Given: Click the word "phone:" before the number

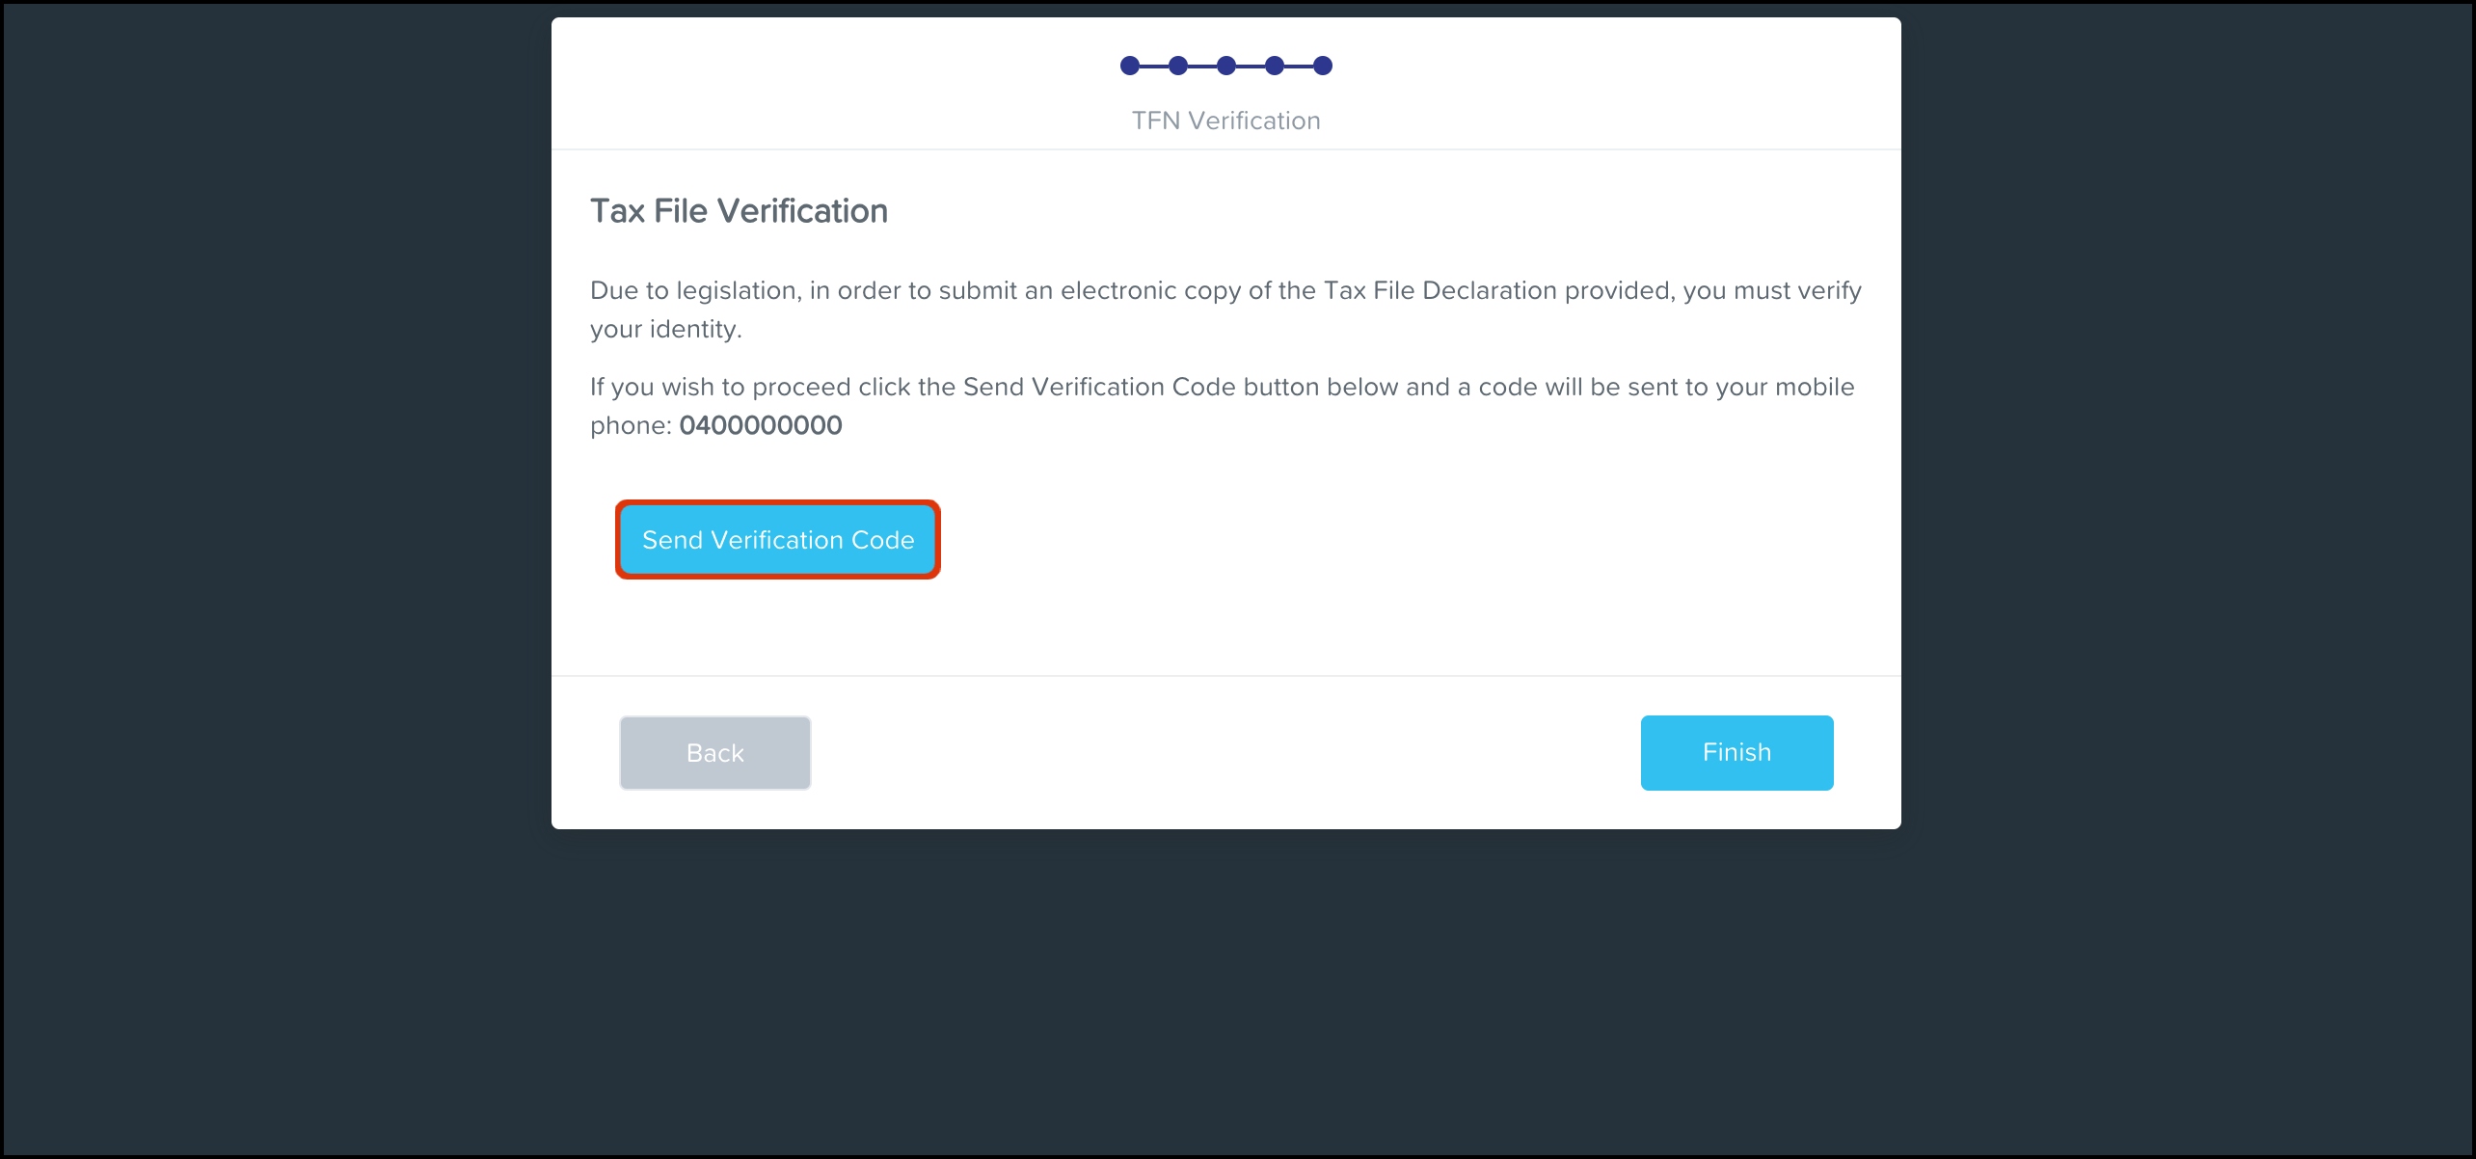Looking at the screenshot, I should pyautogui.click(x=631, y=425).
